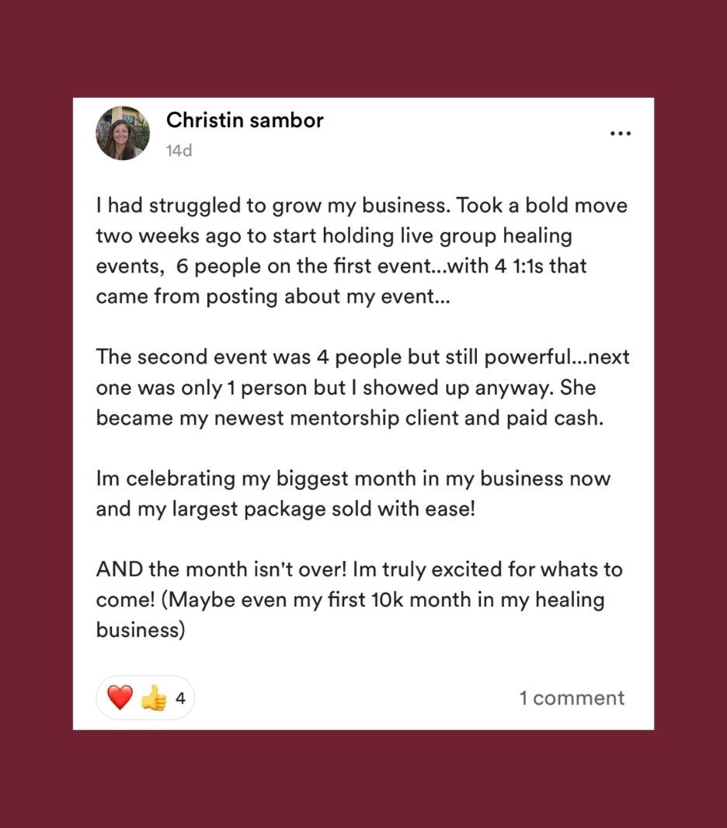Click the maroon background above the post

point(363,49)
